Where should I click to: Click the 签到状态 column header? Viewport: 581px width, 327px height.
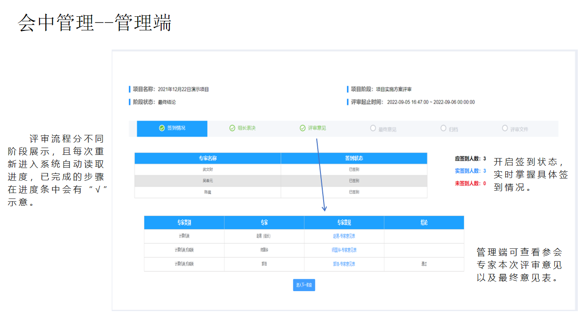coord(354,159)
